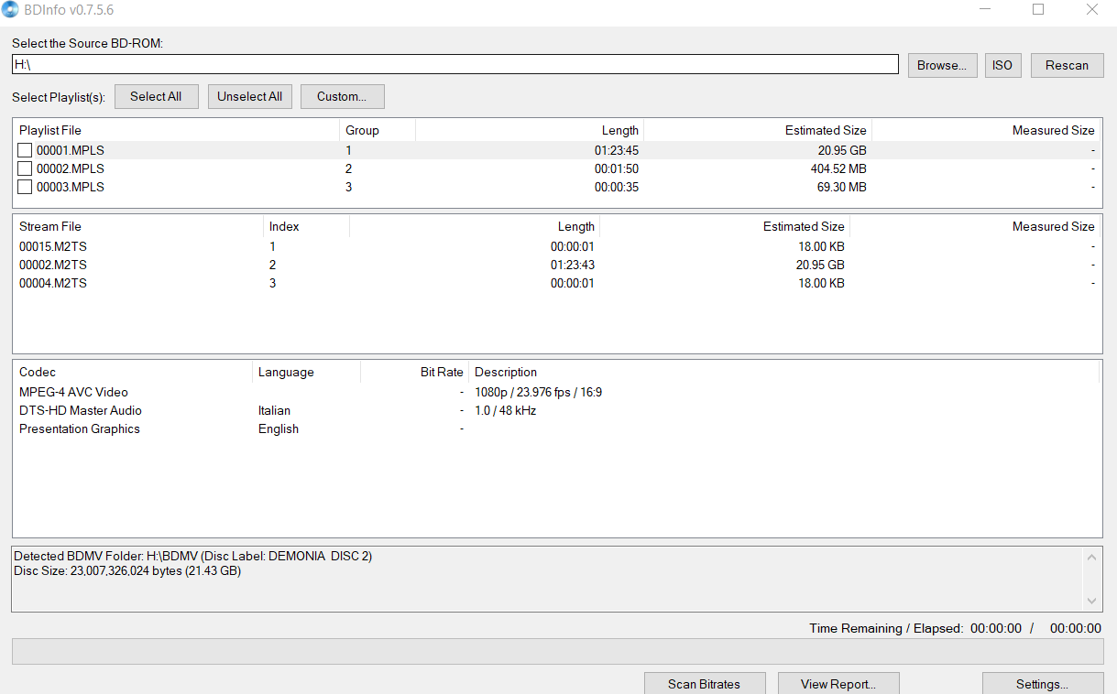The width and height of the screenshot is (1117, 694).
Task: Sort playlists by Group column header
Action: point(378,130)
